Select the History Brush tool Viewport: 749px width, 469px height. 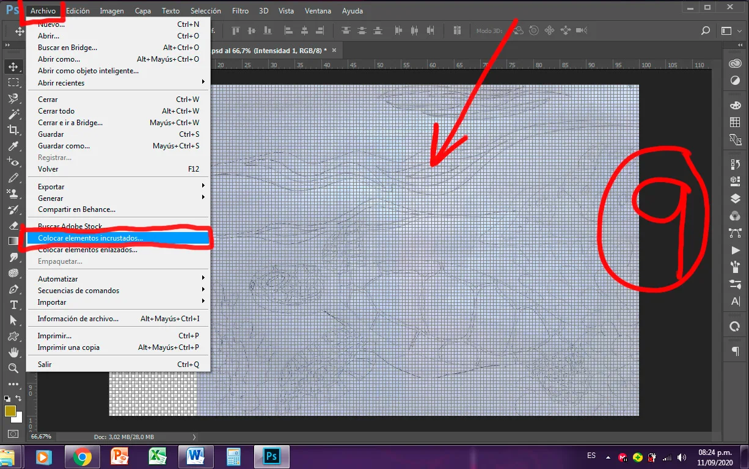[x=13, y=209]
